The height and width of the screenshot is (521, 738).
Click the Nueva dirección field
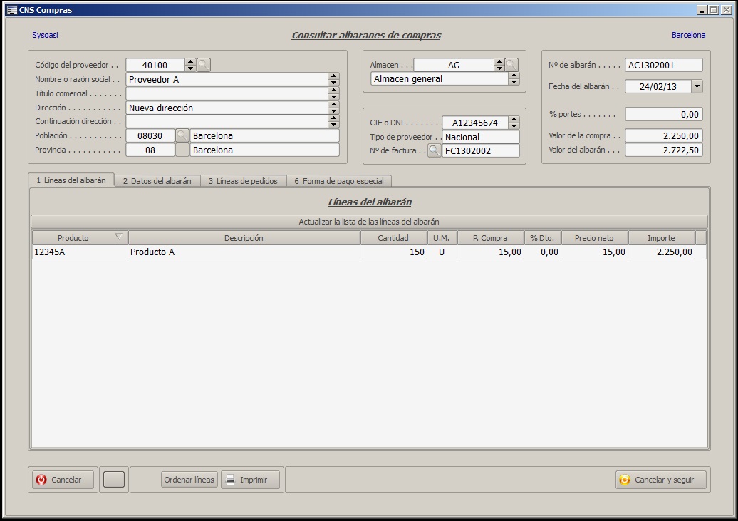(x=227, y=108)
